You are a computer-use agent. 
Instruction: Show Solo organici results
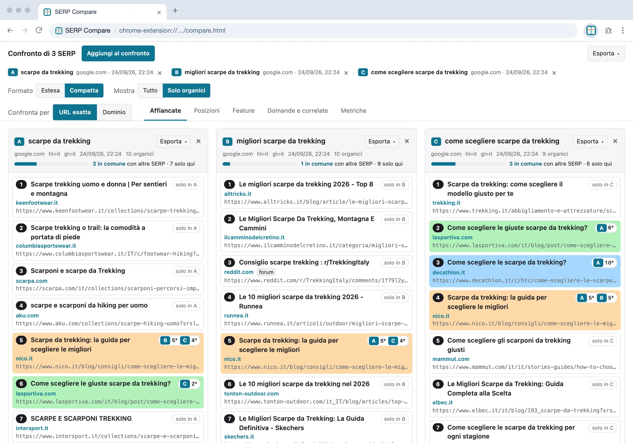pyautogui.click(x=186, y=90)
